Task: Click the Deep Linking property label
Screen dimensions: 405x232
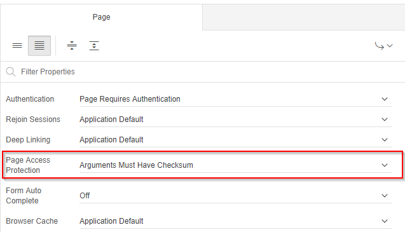Action: tap(28, 140)
